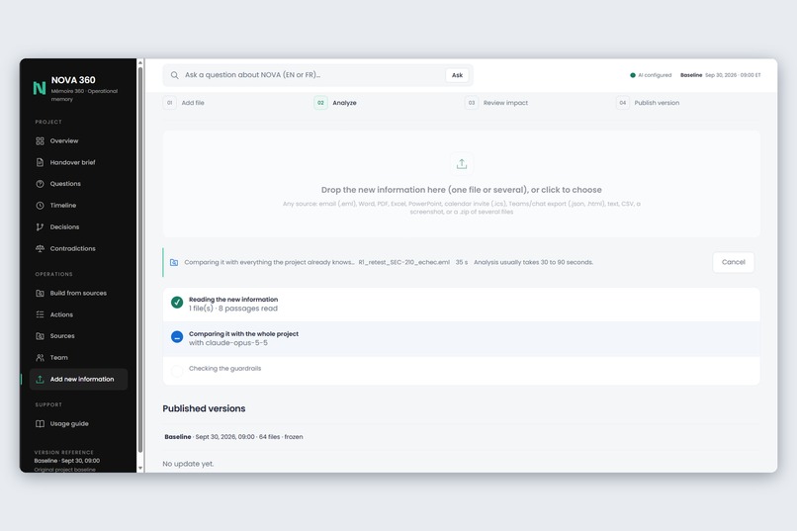Click the sidebar scrollbar down arrow
The height and width of the screenshot is (531, 797).
(140, 469)
